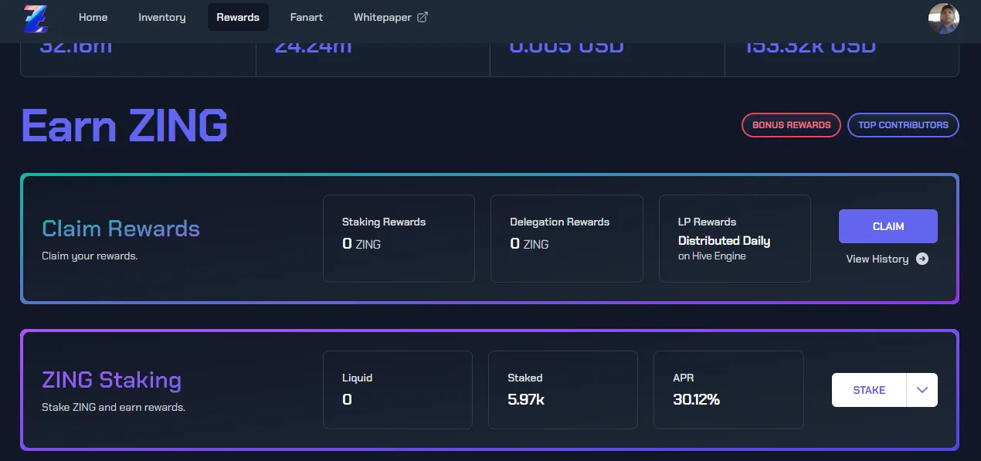Click the Claim Rewards title
The image size is (981, 461).
point(121,229)
